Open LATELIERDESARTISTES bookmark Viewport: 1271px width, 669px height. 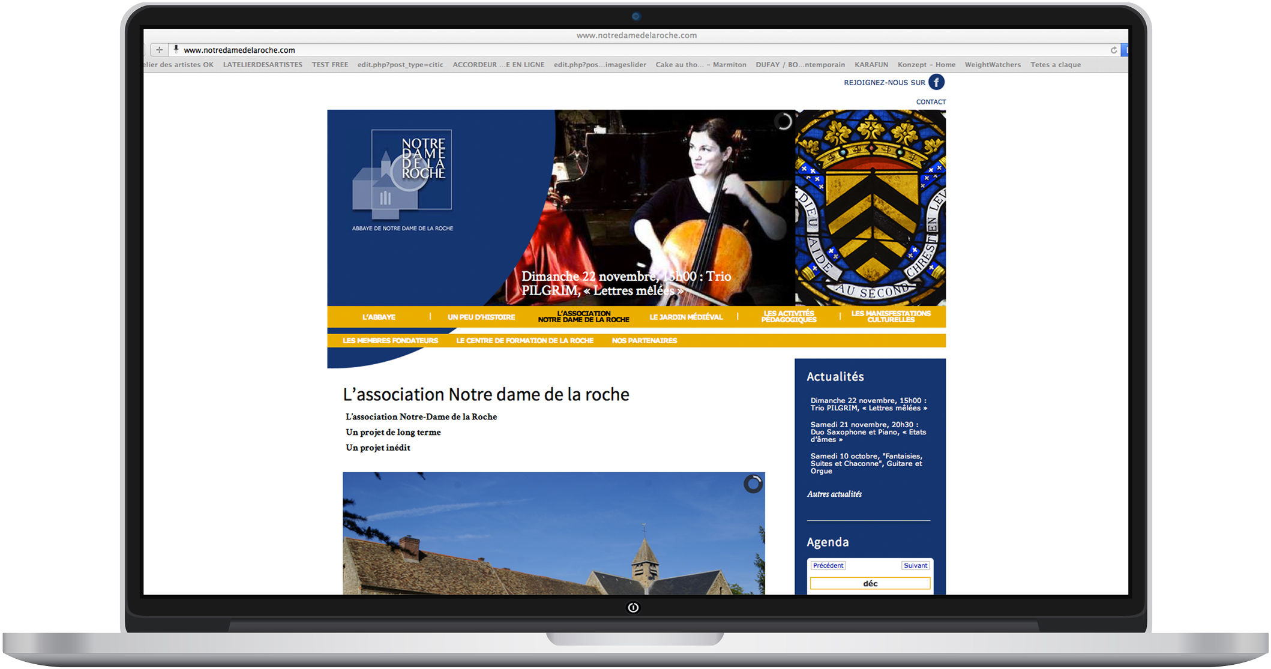click(x=263, y=65)
